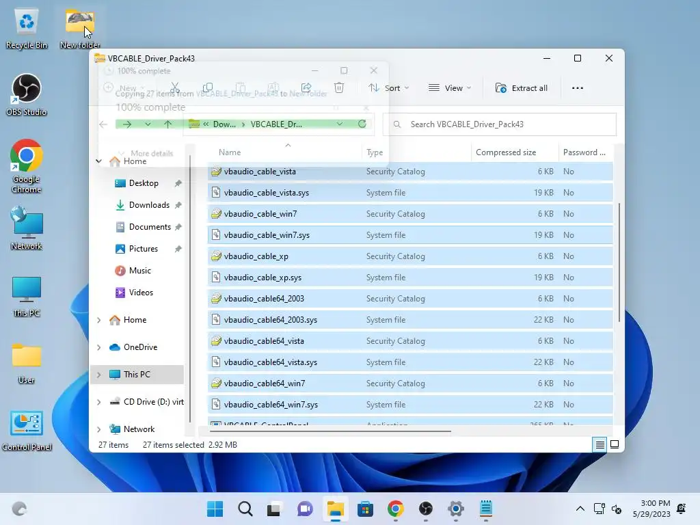Expand the OneDrive tree node

tap(98, 347)
